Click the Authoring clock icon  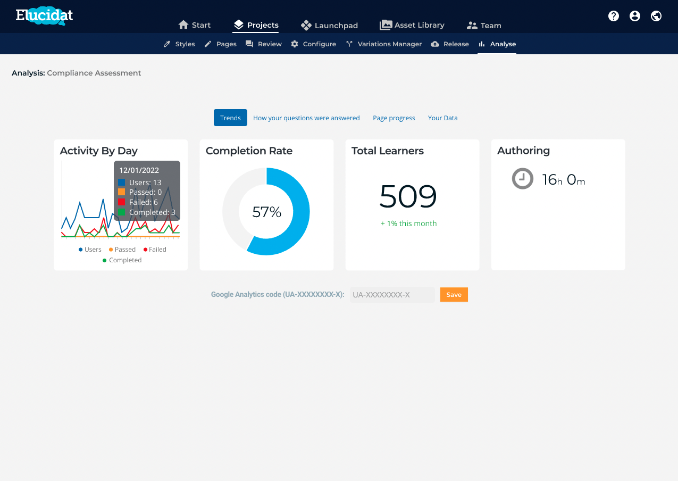pos(522,178)
